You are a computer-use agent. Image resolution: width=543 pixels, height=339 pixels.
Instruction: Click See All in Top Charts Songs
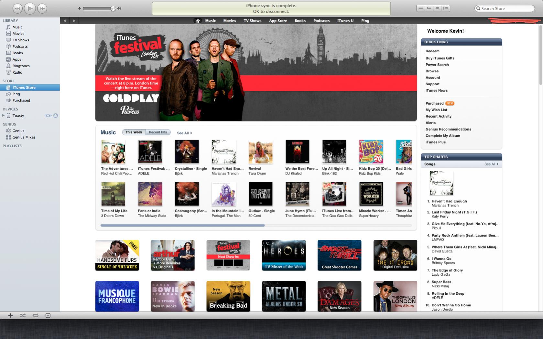(491, 164)
